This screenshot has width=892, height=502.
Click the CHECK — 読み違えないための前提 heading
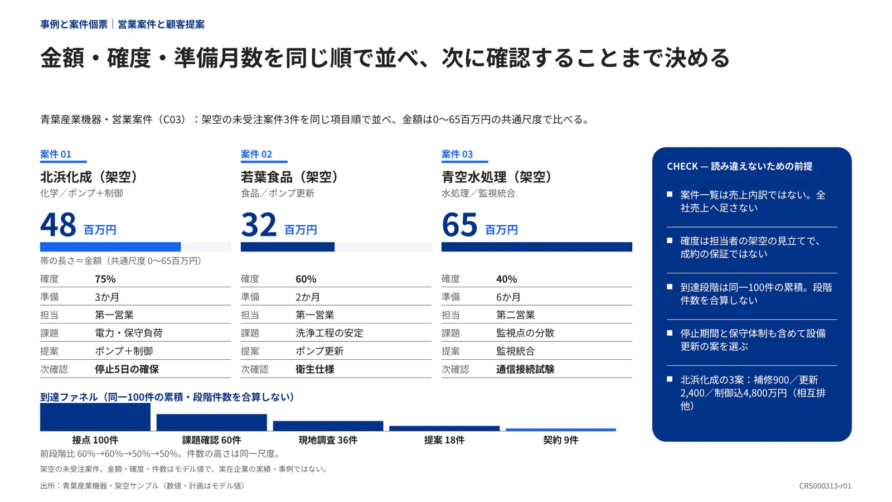coord(740,166)
